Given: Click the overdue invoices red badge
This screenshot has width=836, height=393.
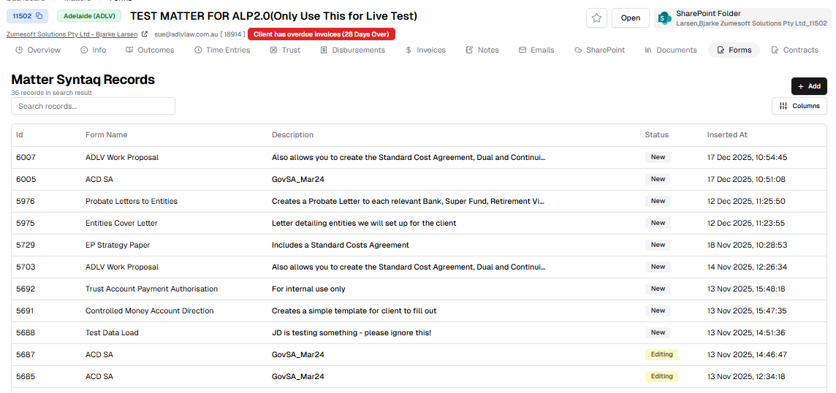Looking at the screenshot, I should click(322, 34).
